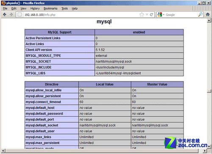The height and width of the screenshot is (154, 212).
Task: Open the Home page icon
Action: coord(208,14)
